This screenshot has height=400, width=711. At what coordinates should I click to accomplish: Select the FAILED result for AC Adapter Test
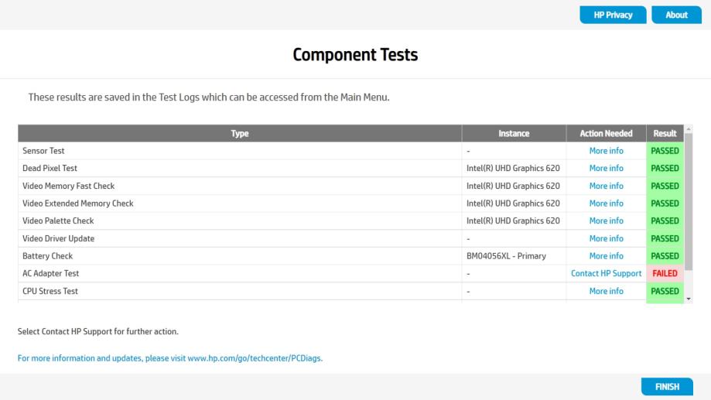click(665, 273)
